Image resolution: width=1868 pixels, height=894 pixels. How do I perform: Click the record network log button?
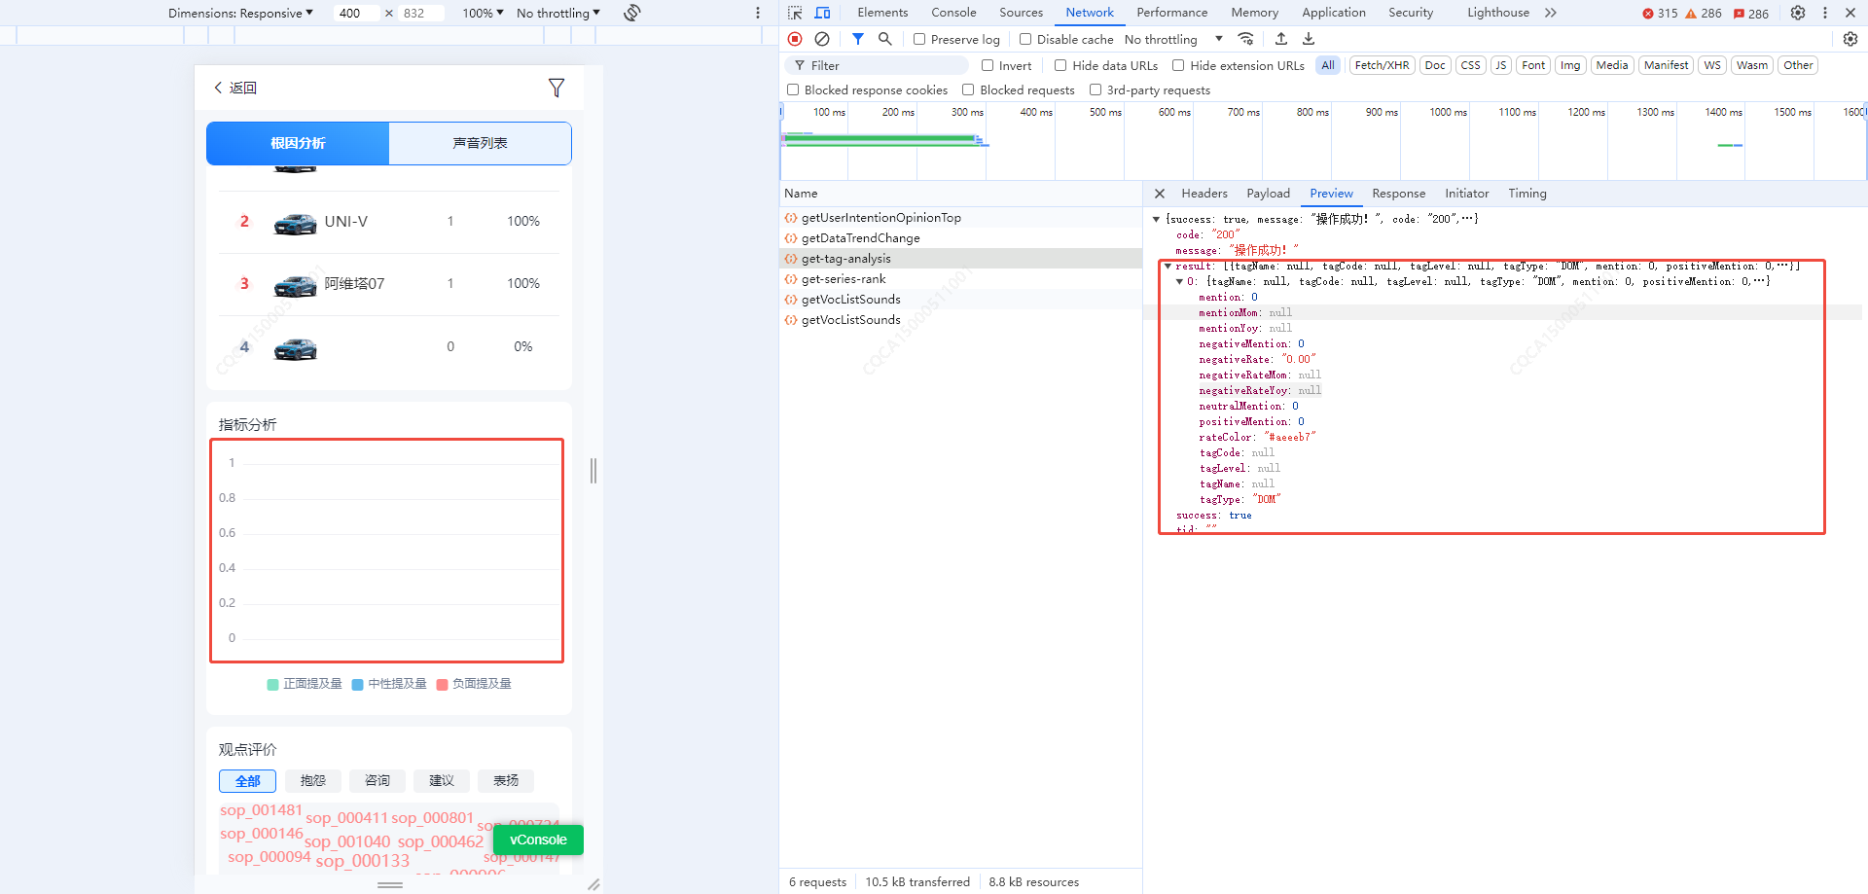[x=795, y=39]
